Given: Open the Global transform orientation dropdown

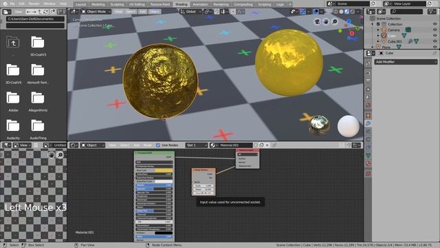Looking at the screenshot, I should point(190,12).
